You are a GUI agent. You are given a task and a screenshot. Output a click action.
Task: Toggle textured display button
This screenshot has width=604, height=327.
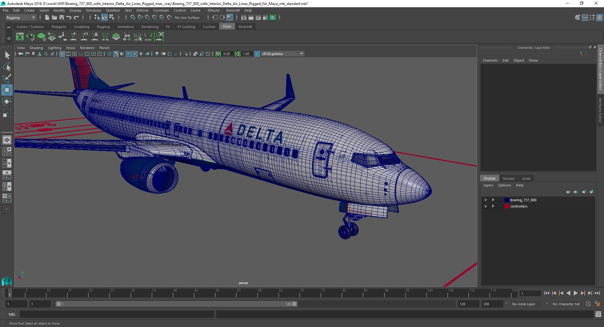135,54
